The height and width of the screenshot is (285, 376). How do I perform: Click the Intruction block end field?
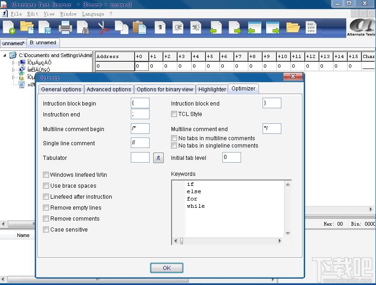tap(272, 103)
